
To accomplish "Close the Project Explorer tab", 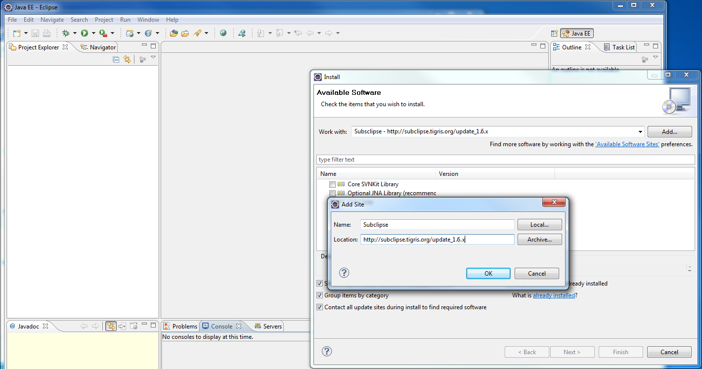I will pyautogui.click(x=65, y=47).
